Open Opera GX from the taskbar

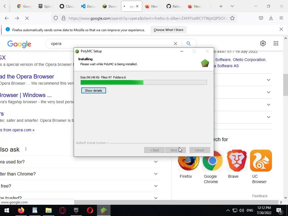point(62,210)
